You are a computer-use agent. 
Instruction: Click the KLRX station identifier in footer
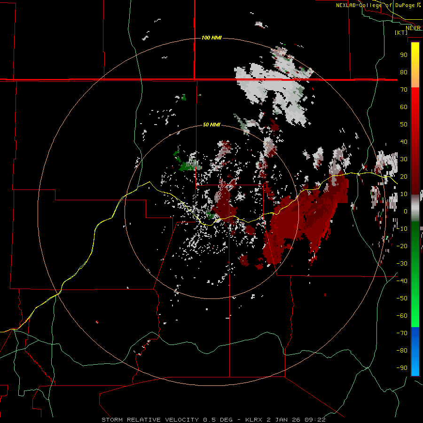tap(254, 420)
